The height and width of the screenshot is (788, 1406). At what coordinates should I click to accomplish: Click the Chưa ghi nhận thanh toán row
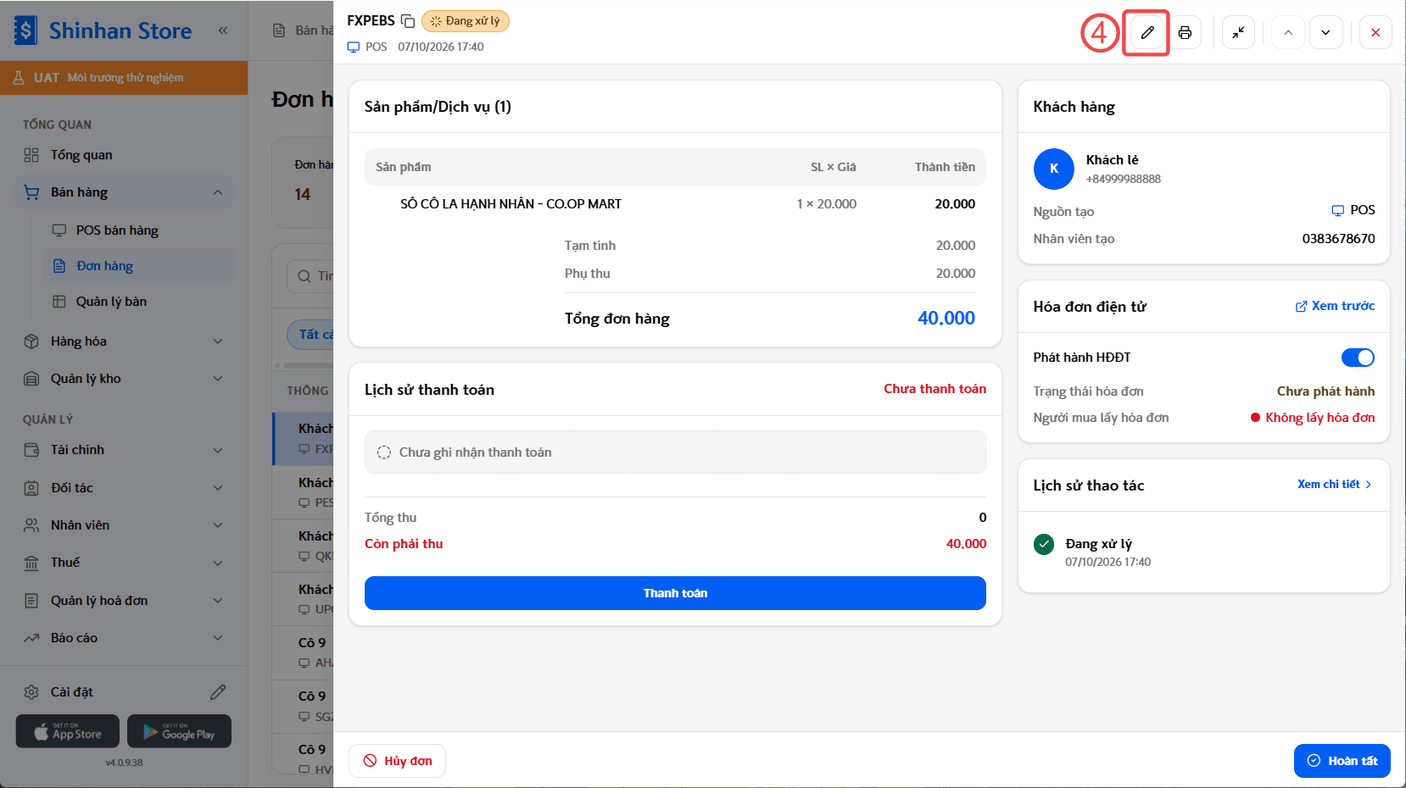click(x=675, y=452)
